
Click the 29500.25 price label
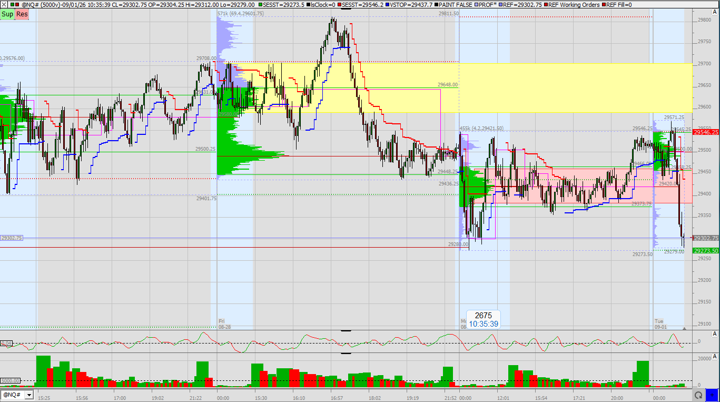tap(205, 149)
